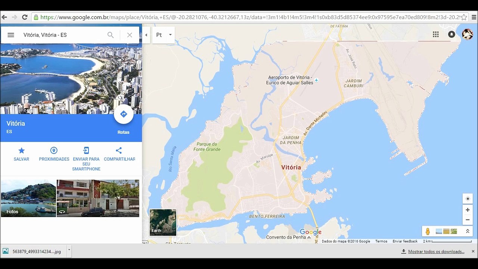Share the place with COMPARTILHAR
Image resolution: width=478 pixels, height=269 pixels.
pyautogui.click(x=119, y=154)
